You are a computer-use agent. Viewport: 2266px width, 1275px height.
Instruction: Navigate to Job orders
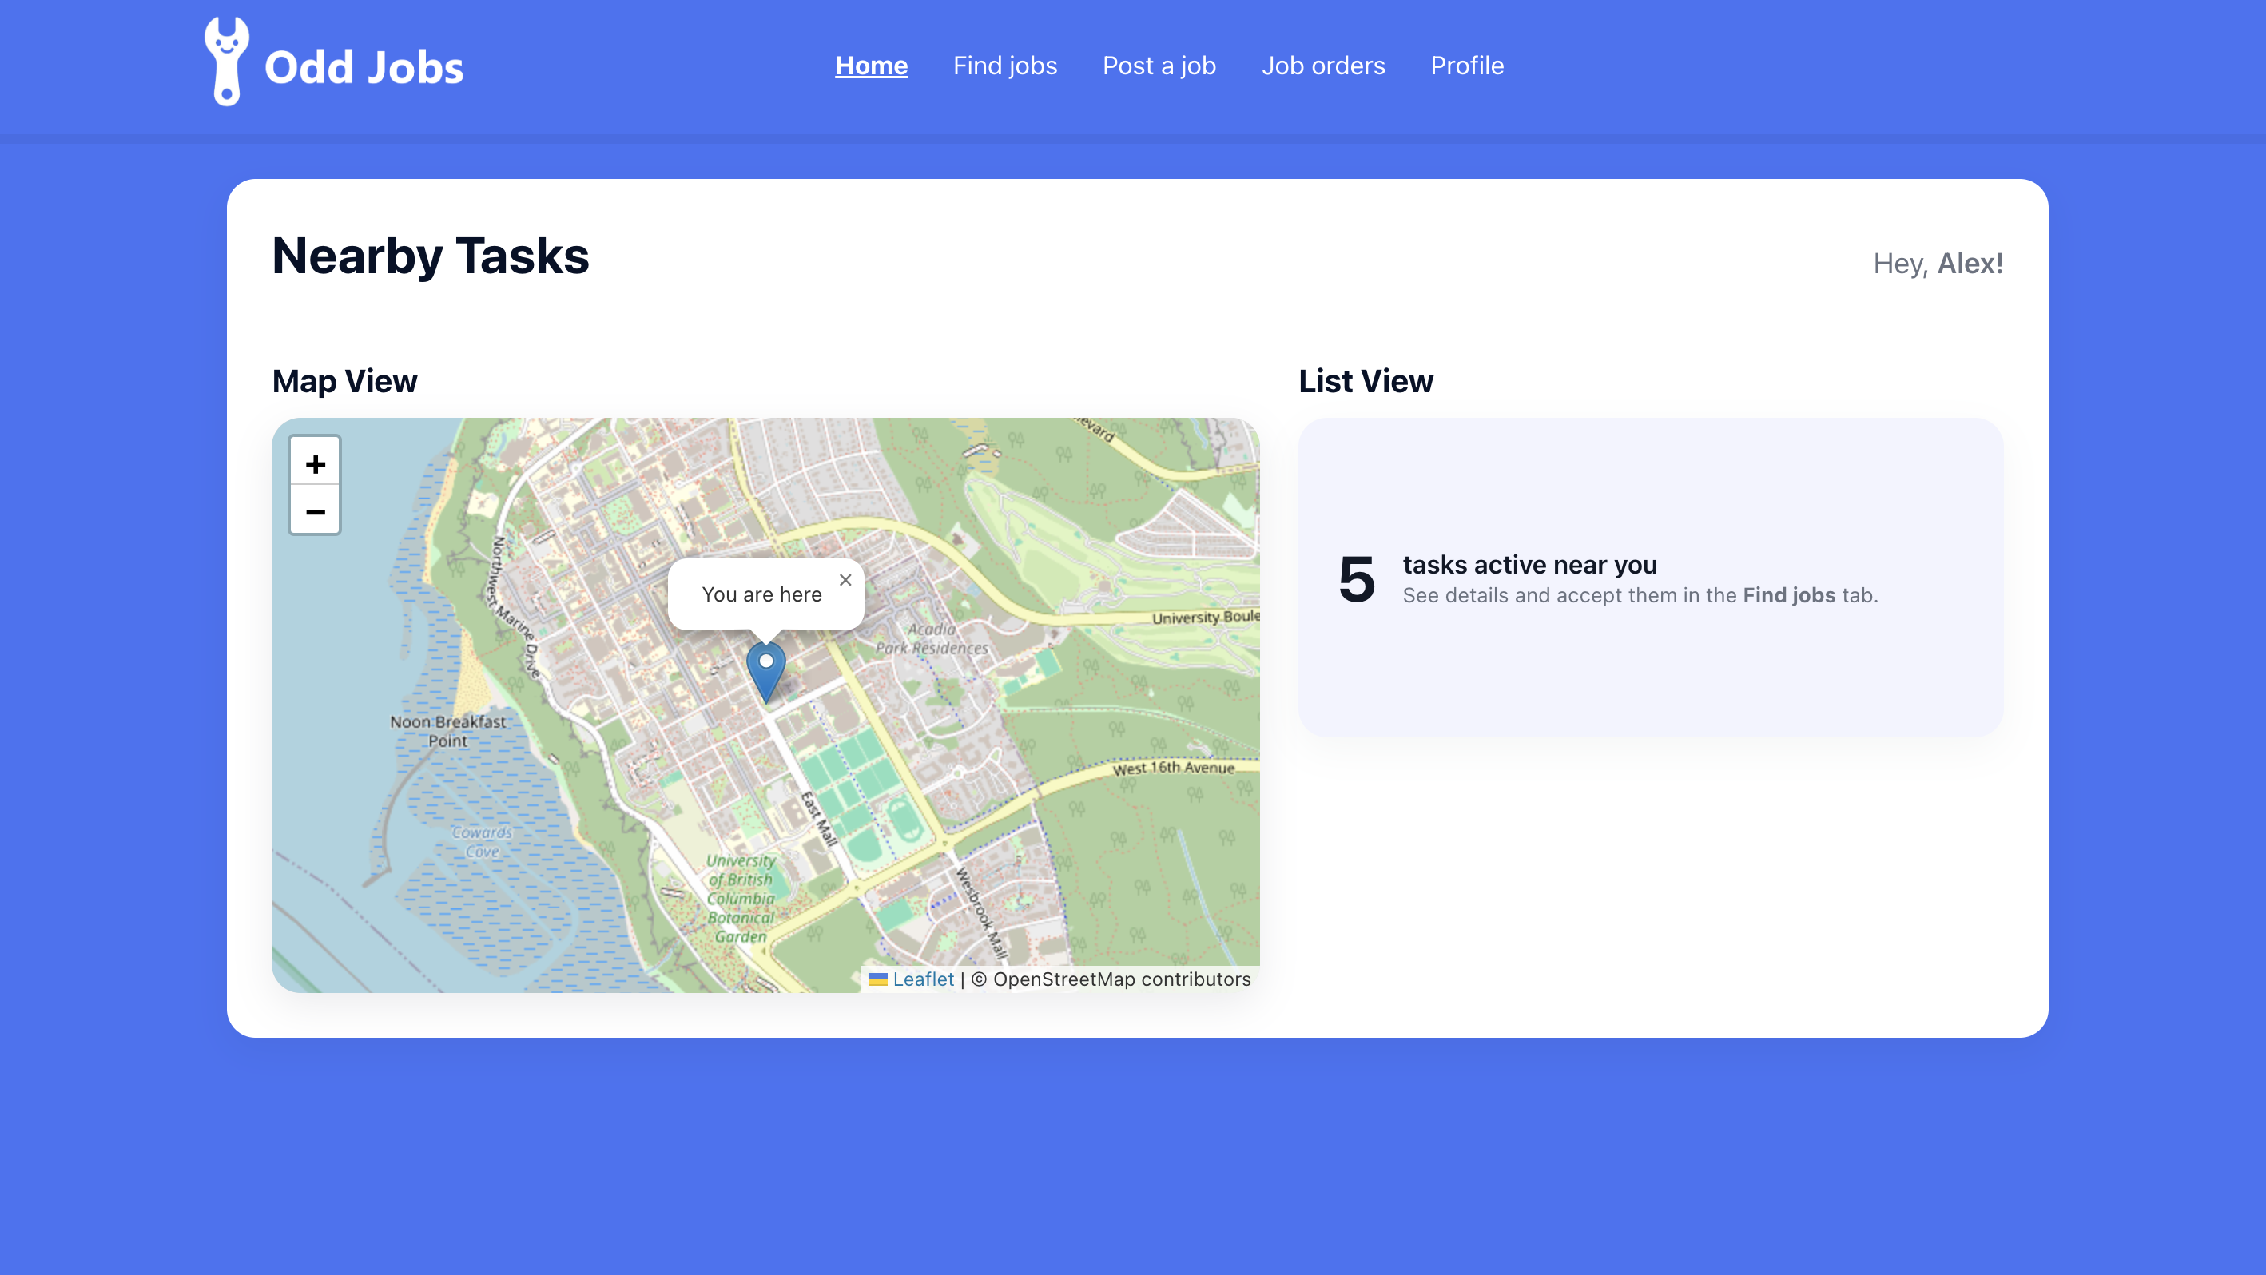click(x=1322, y=66)
